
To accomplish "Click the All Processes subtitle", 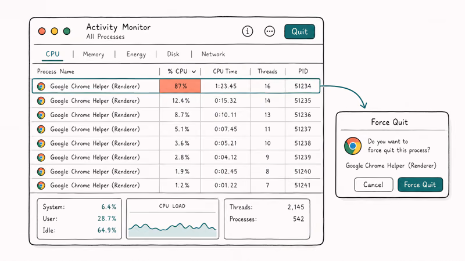I will point(105,37).
